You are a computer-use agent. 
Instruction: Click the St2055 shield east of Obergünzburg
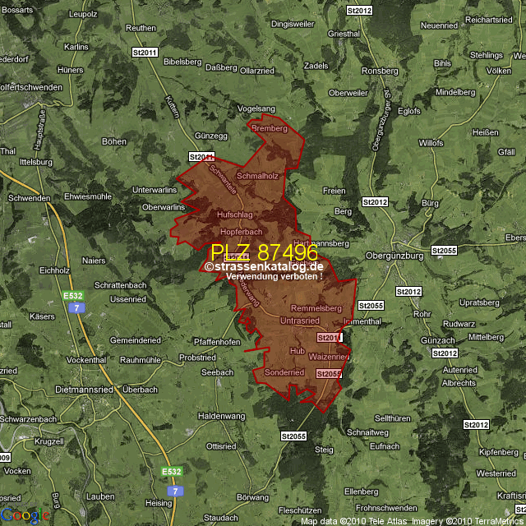click(x=443, y=250)
